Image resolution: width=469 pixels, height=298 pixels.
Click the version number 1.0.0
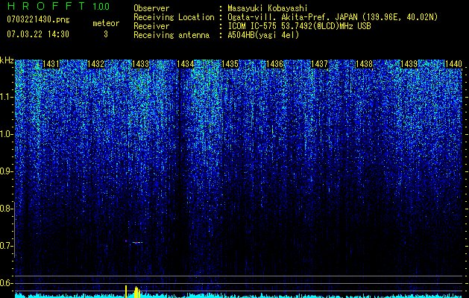[101, 6]
